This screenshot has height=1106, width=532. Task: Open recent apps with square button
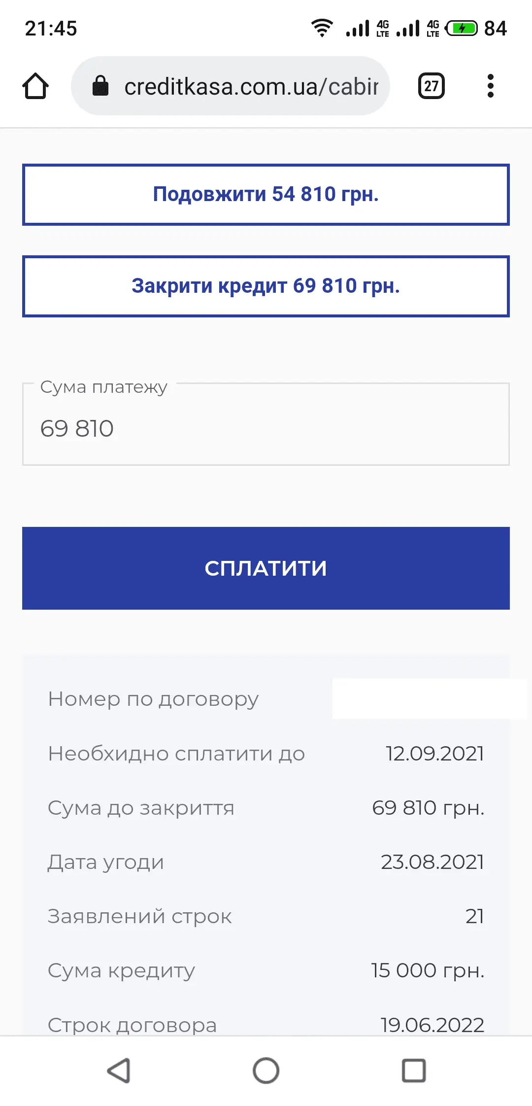[414, 1070]
